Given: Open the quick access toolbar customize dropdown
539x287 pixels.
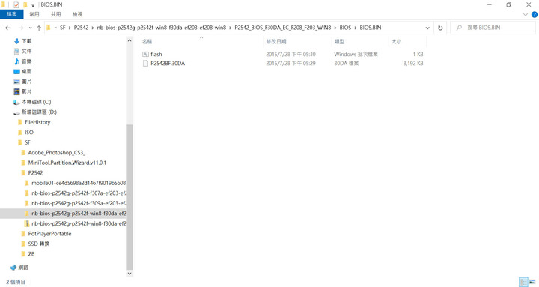Looking at the screenshot, I should coord(33,5).
